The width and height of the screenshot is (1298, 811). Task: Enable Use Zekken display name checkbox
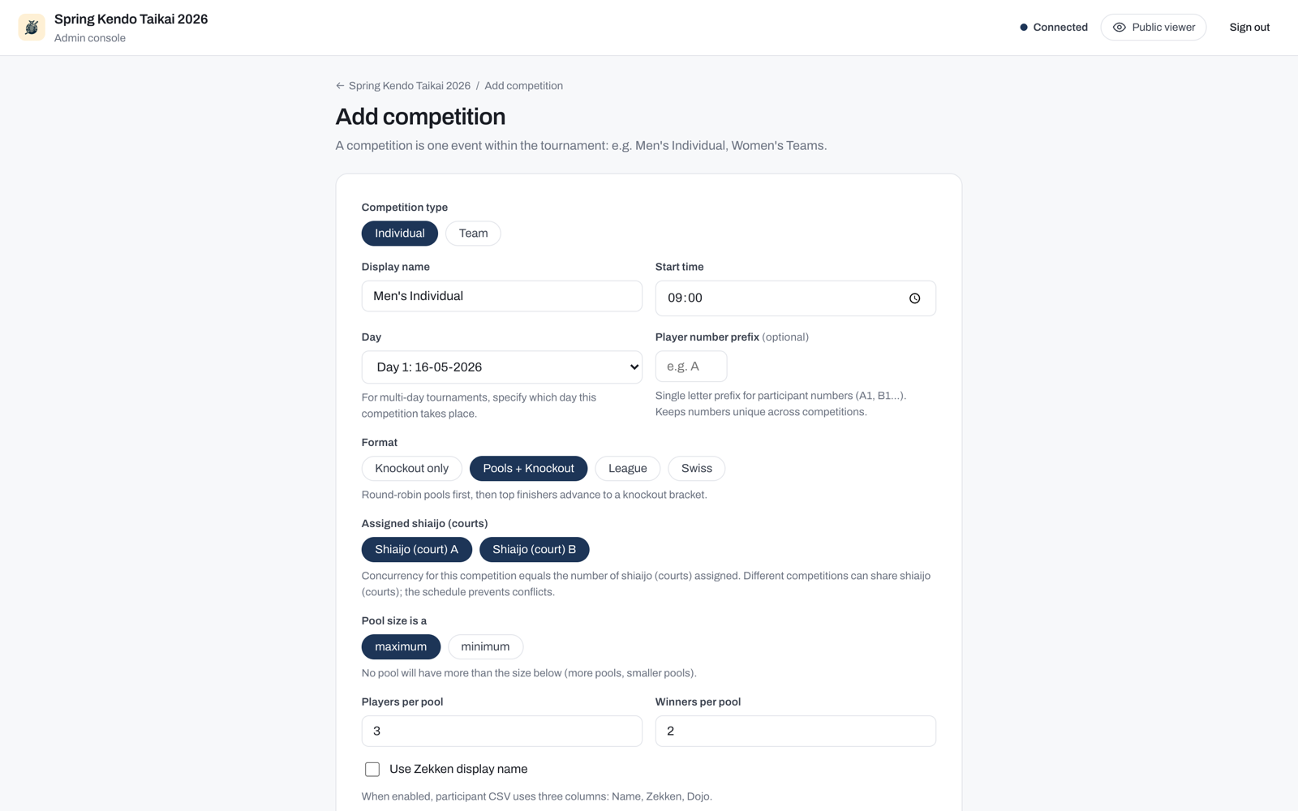[372, 770]
